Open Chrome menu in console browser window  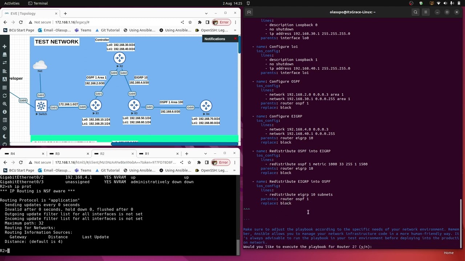(234, 162)
